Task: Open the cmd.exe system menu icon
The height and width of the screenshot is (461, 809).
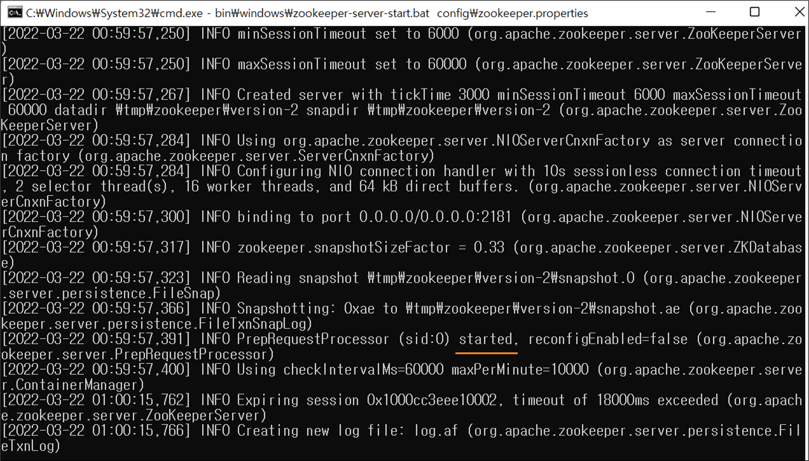Action: tap(16, 12)
